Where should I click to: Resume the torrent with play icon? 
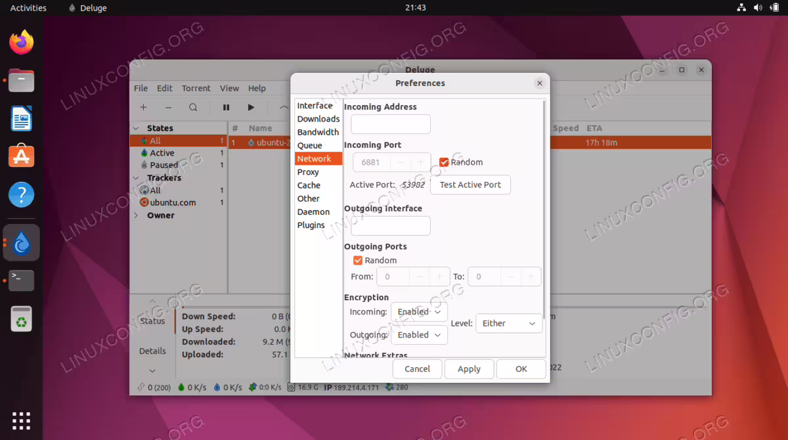pos(251,107)
